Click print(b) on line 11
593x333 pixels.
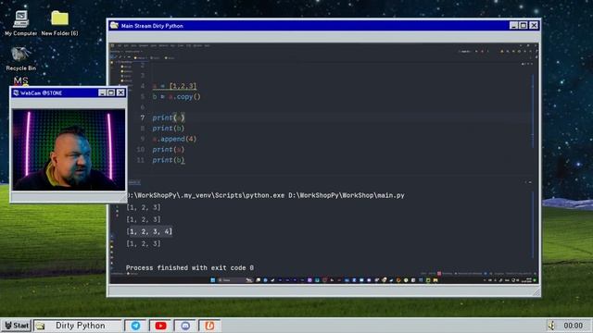pyautogui.click(x=169, y=160)
